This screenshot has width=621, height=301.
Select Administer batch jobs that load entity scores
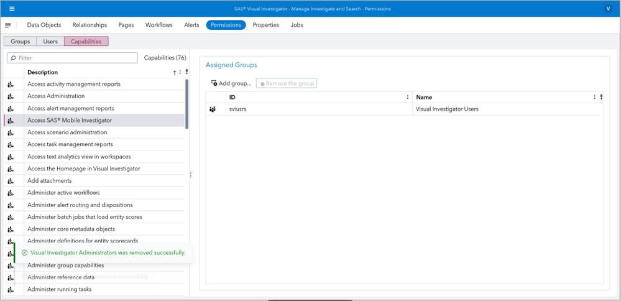click(94, 217)
